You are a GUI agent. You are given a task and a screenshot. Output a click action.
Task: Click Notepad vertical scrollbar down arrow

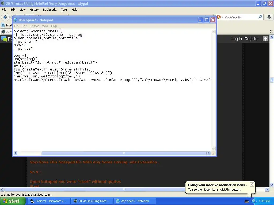pyautogui.click(x=213, y=148)
